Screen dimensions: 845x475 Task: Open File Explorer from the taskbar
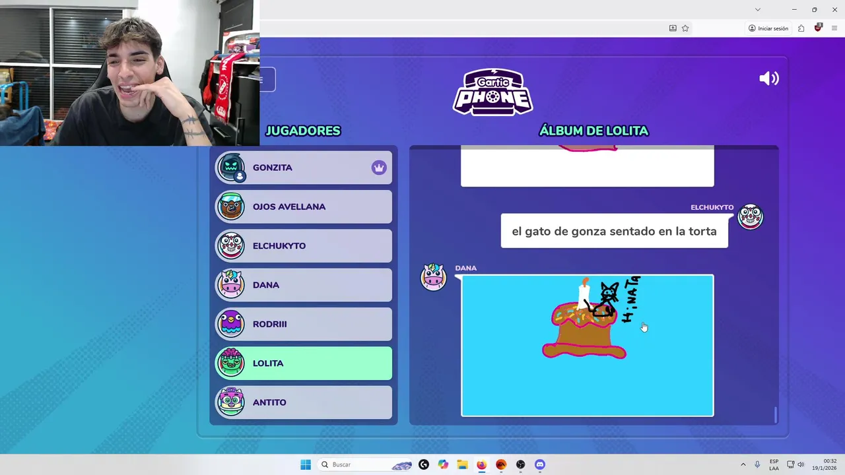coord(462,464)
